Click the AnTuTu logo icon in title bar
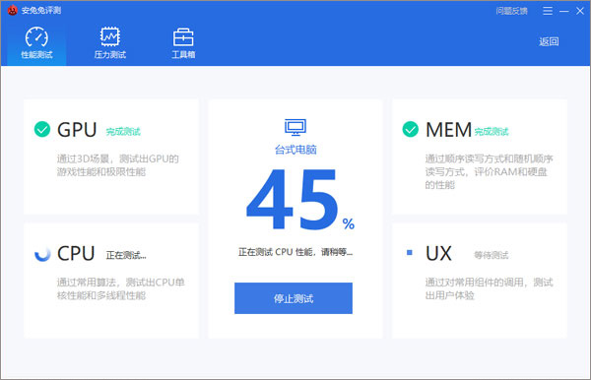The image size is (591, 380). (x=13, y=10)
